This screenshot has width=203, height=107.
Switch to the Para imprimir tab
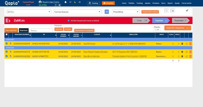click(x=11, y=30)
